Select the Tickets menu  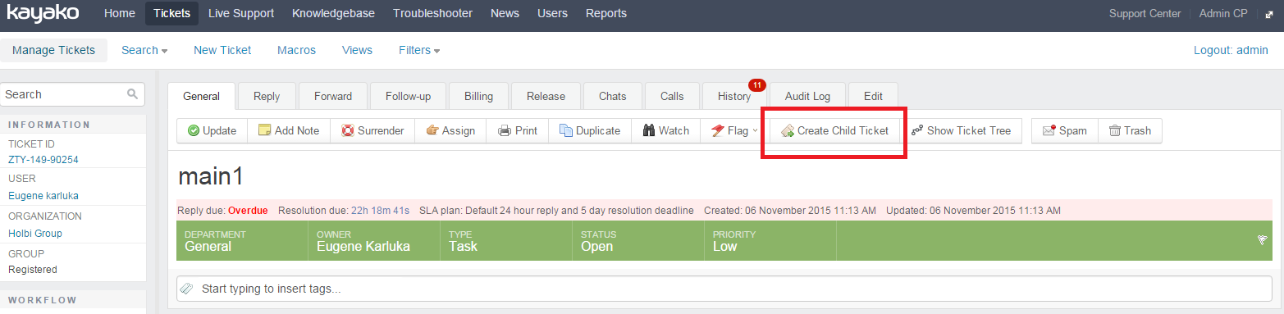tap(172, 13)
